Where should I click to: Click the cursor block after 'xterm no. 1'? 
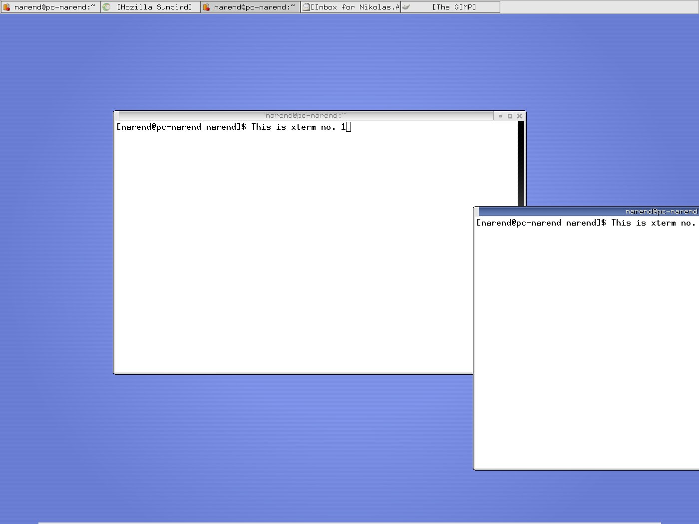point(349,127)
